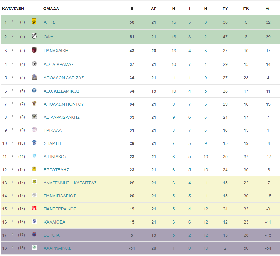The width and height of the screenshot is (280, 256).
Task: Click the +/- goal difference header
Action: pyautogui.click(x=268, y=9)
